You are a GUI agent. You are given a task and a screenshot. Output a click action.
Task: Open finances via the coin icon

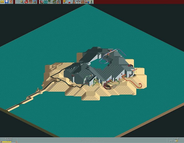pyautogui.click(x=65, y=2)
